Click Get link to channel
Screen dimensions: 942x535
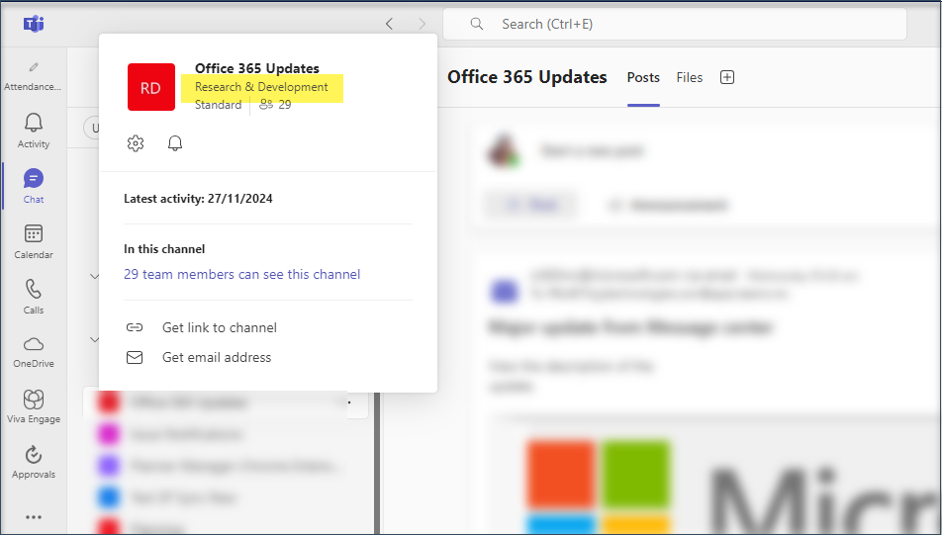[219, 327]
